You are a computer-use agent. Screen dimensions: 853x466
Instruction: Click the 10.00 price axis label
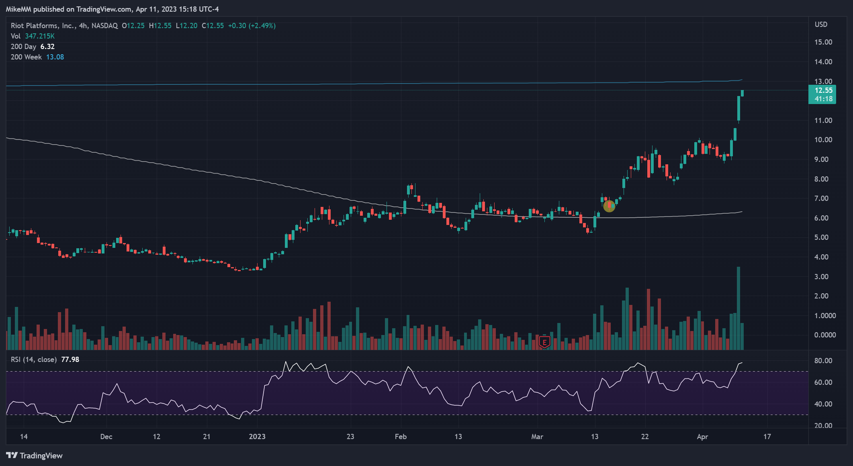coord(823,140)
